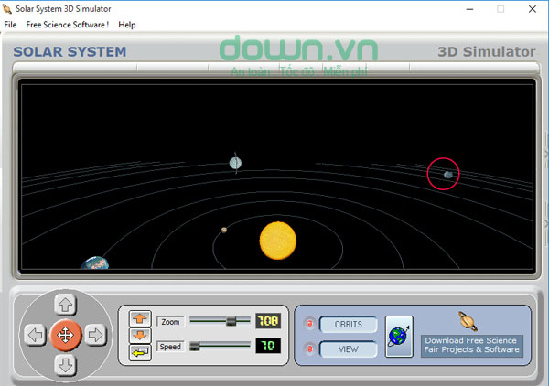Click the yellow return arrow reset button

(x=140, y=352)
